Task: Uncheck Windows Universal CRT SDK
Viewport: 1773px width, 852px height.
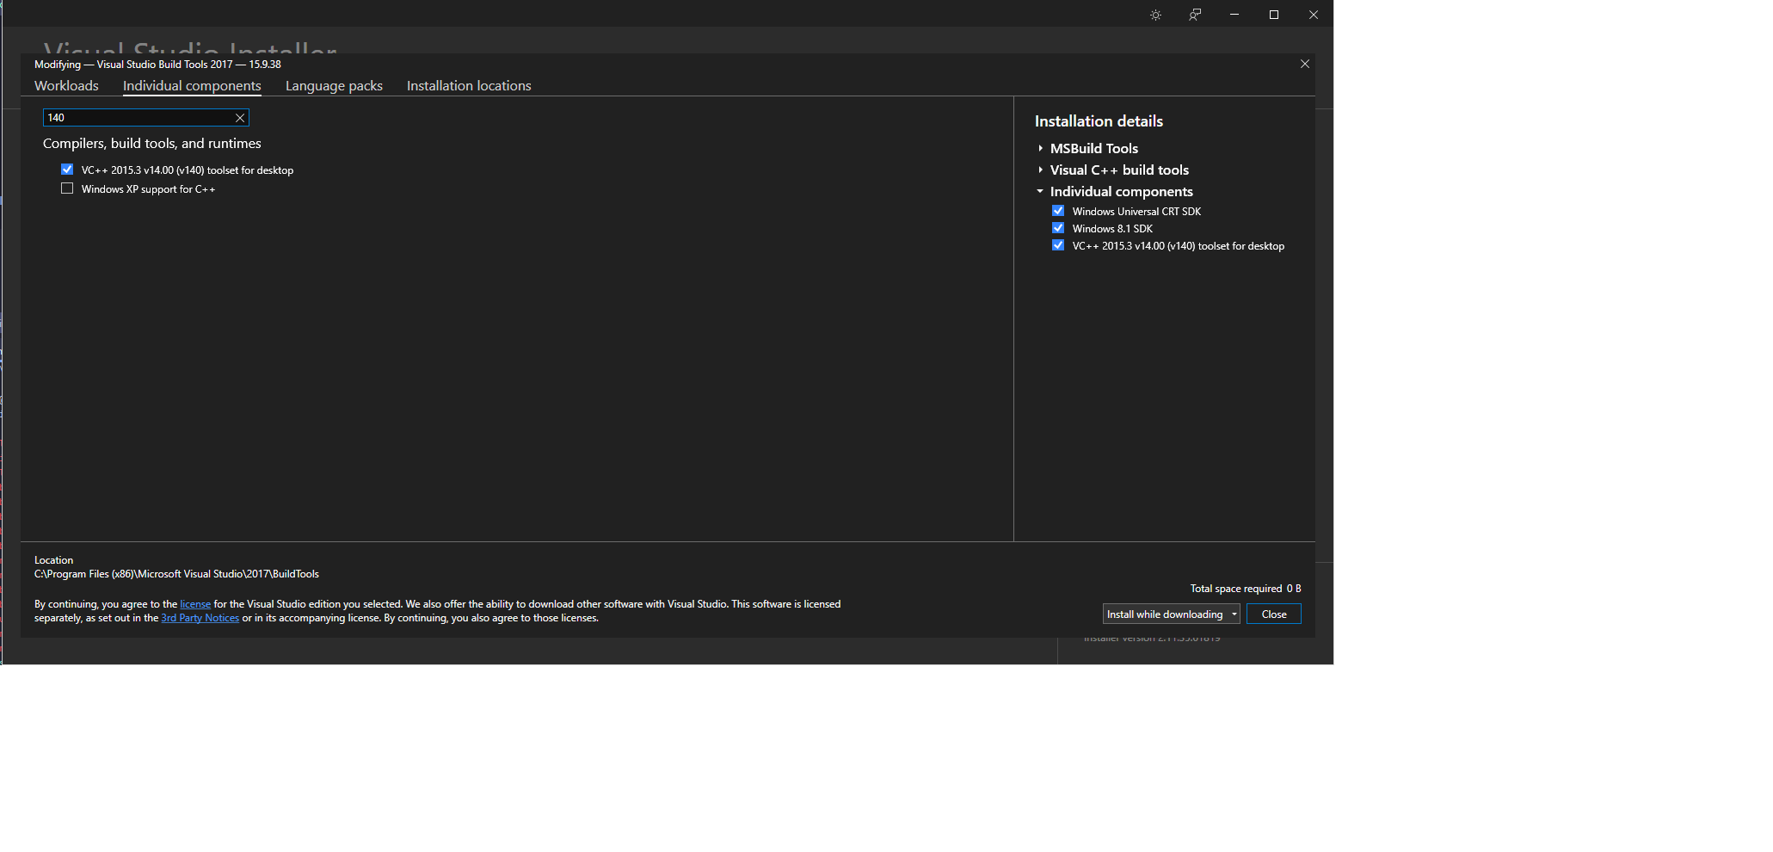Action: 1058,211
